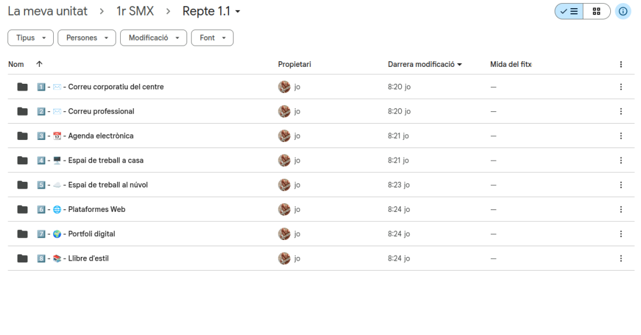Image resolution: width=641 pixels, height=335 pixels.
Task: Open more actions for Agenda electrònica folder
Action: pyautogui.click(x=621, y=136)
